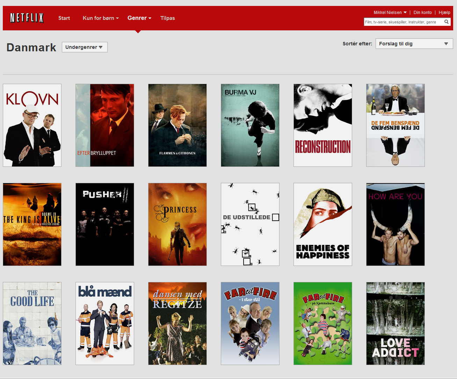Go to the Tilpas tab
457x379 pixels.
pos(167,18)
